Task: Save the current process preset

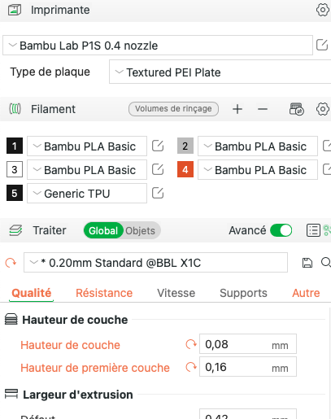Action: pyautogui.click(x=307, y=263)
